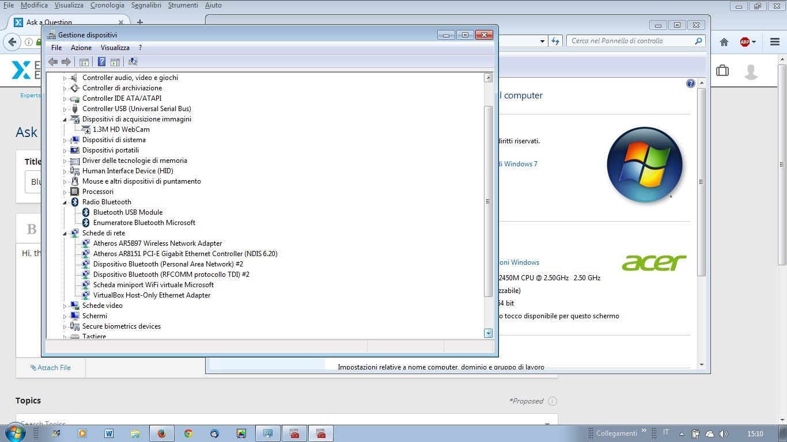Screen dimensions: 787x442
Task: Open File menu in Gestione dispositivi
Action: [56, 48]
